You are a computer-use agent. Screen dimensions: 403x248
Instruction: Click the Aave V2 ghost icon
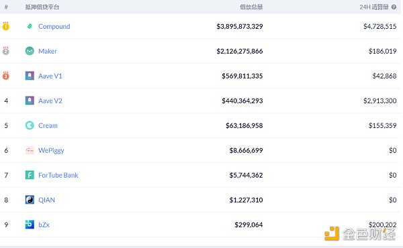coord(30,101)
